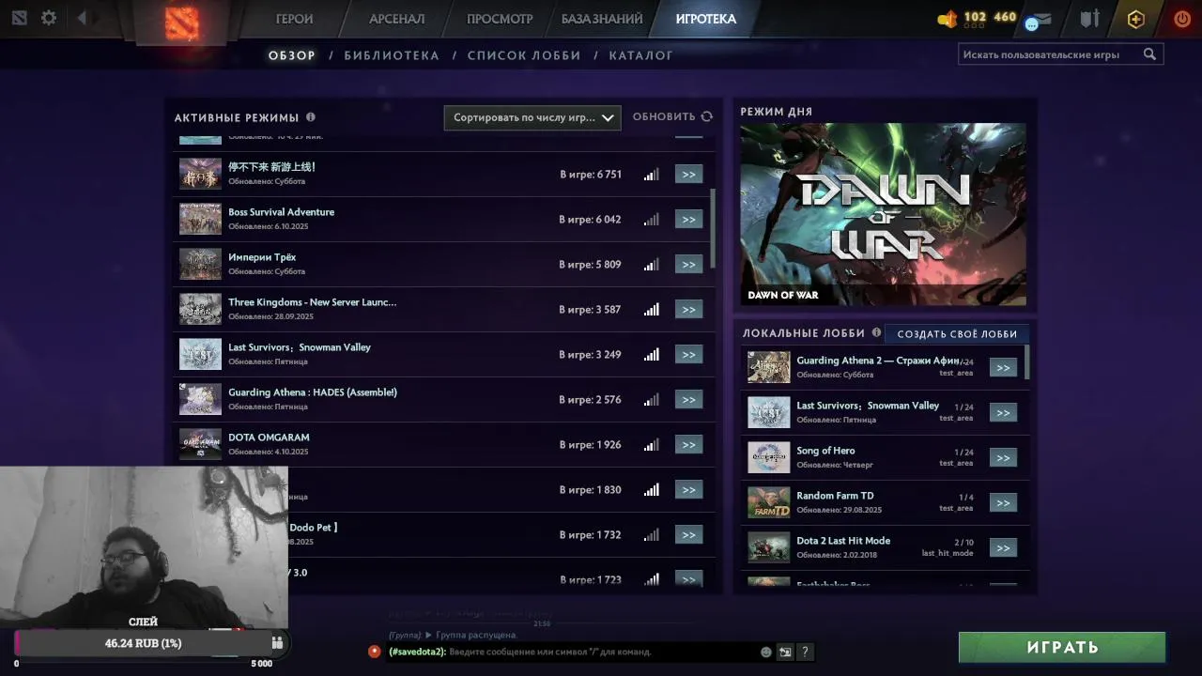Click red chat channel icon
This screenshot has height=676, width=1202.
click(375, 651)
